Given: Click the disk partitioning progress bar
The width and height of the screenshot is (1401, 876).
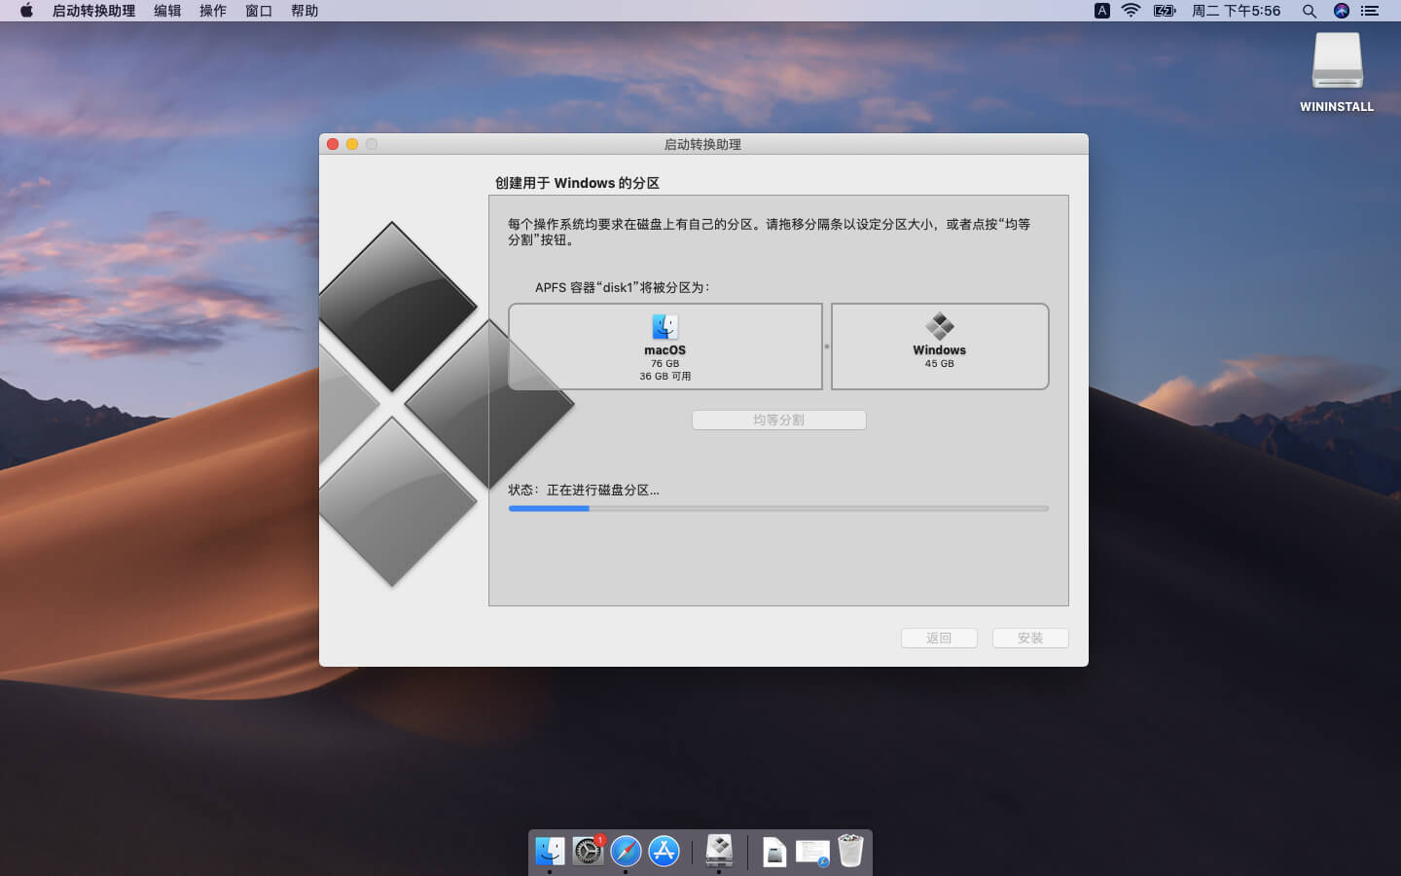Looking at the screenshot, I should (778, 508).
